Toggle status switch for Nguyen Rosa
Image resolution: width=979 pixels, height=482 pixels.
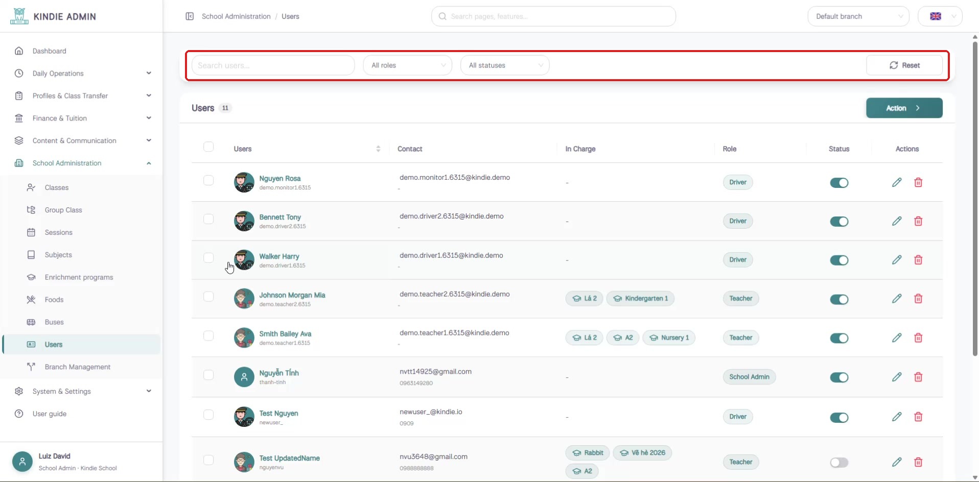(839, 183)
